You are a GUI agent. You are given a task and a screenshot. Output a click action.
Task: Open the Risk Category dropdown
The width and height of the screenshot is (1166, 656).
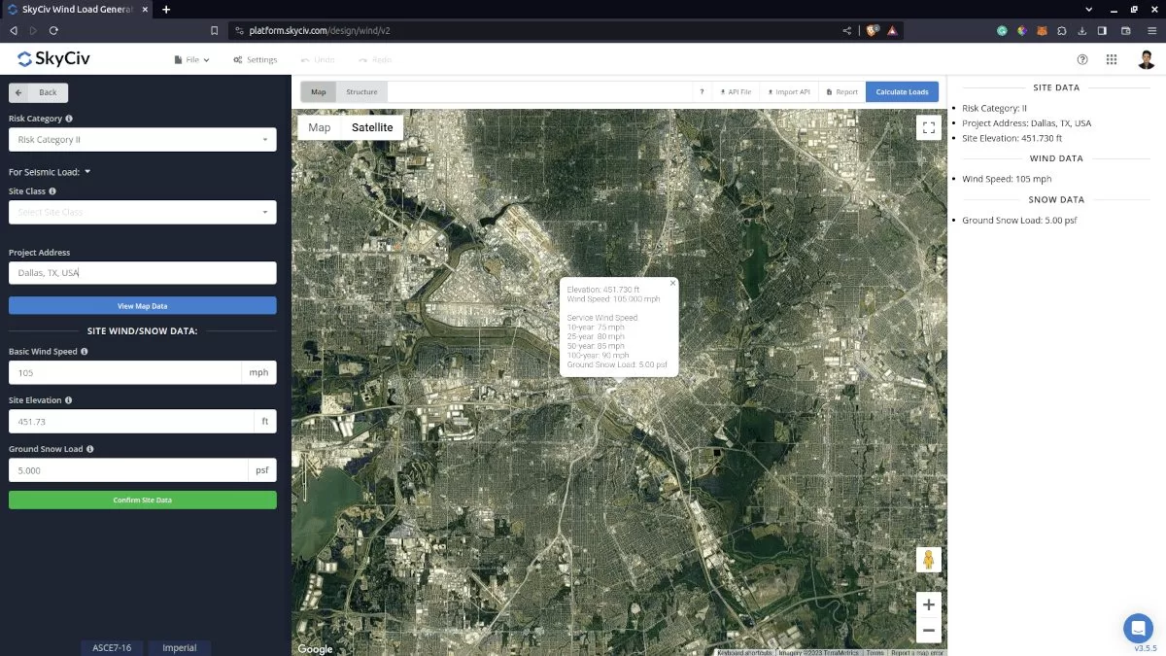point(142,140)
